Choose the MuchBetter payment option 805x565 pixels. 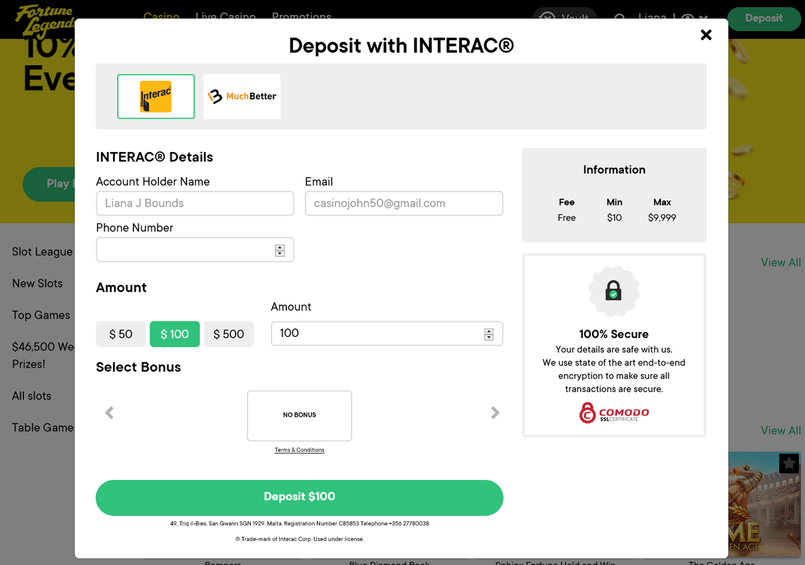(x=242, y=96)
